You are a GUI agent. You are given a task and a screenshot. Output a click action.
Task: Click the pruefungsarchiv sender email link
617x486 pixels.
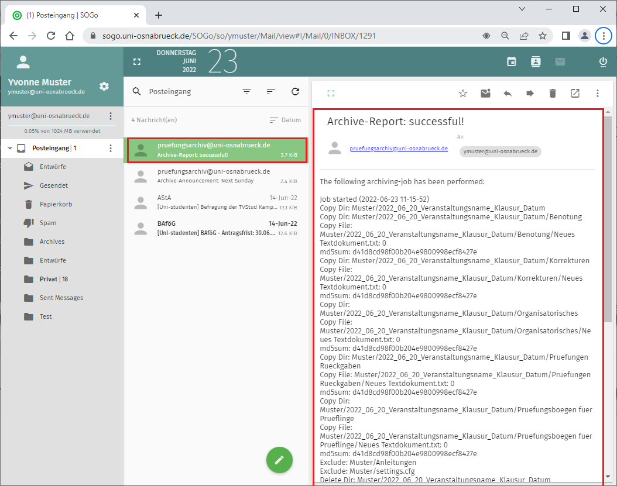[x=399, y=149]
